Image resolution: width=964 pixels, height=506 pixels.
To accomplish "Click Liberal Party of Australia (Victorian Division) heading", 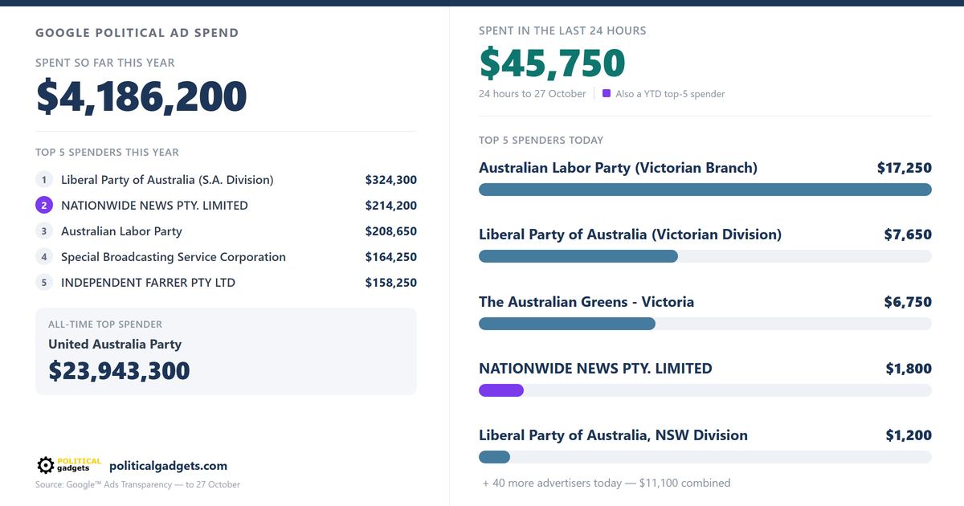I will [630, 235].
